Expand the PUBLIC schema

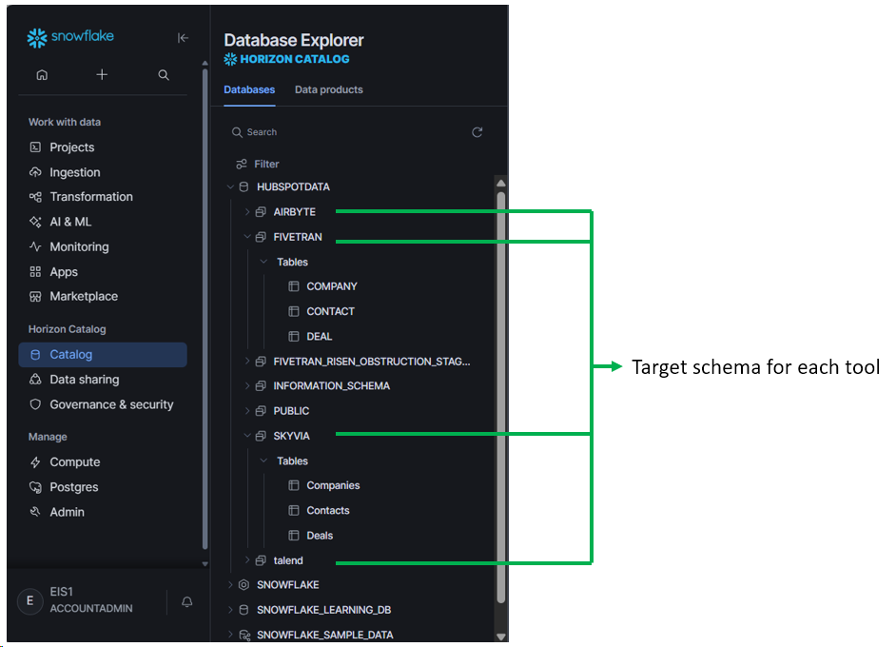(x=247, y=411)
